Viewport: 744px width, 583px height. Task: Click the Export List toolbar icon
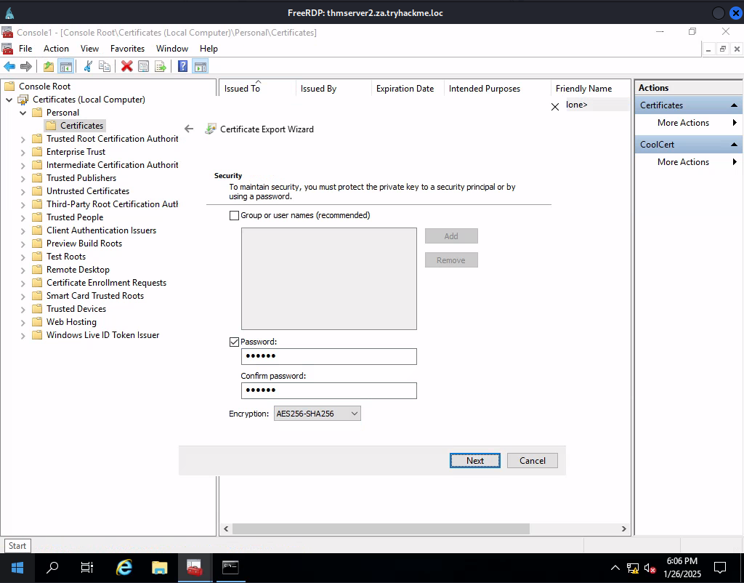tap(161, 66)
